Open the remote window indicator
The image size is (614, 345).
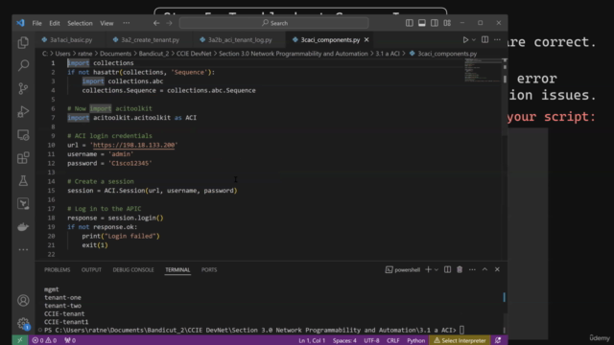[x=20, y=340]
